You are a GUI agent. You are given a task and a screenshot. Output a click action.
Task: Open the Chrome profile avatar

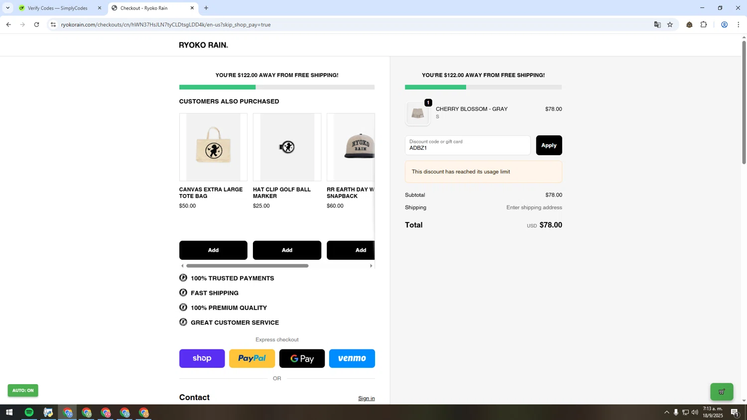click(x=725, y=24)
